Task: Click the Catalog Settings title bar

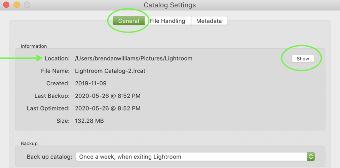Action: pos(169,5)
